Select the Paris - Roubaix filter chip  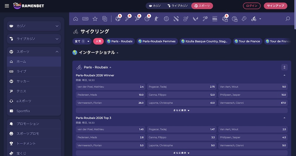pos(120,41)
